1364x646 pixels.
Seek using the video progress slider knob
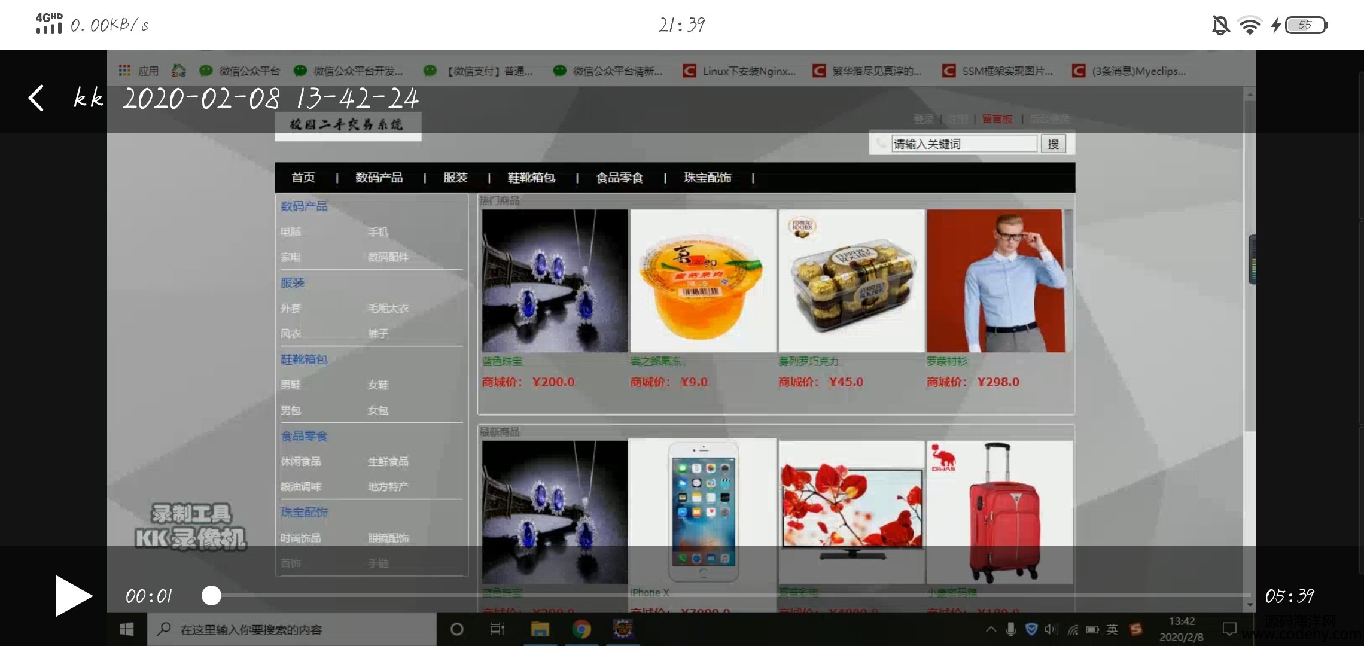pos(211,595)
